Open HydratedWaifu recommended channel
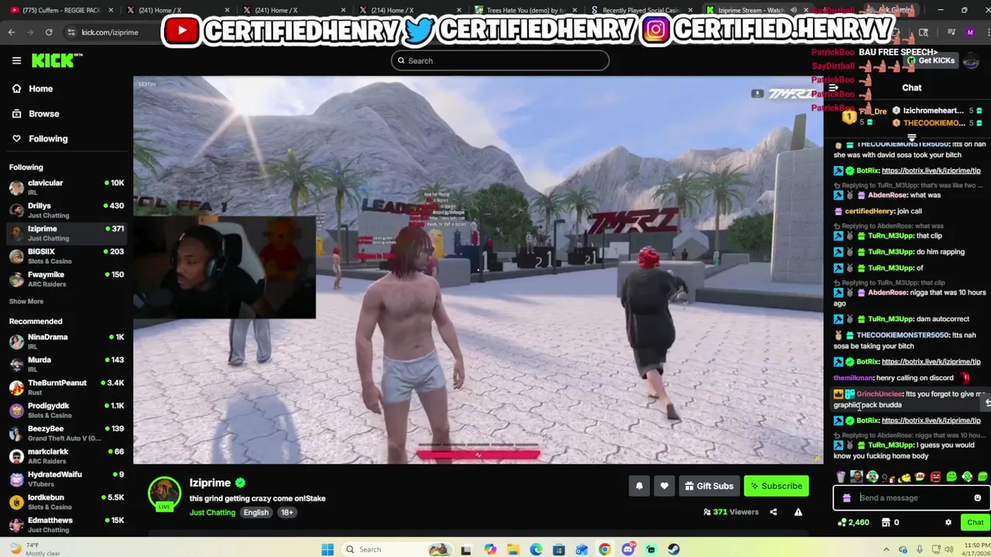This screenshot has width=991, height=557. (67, 479)
